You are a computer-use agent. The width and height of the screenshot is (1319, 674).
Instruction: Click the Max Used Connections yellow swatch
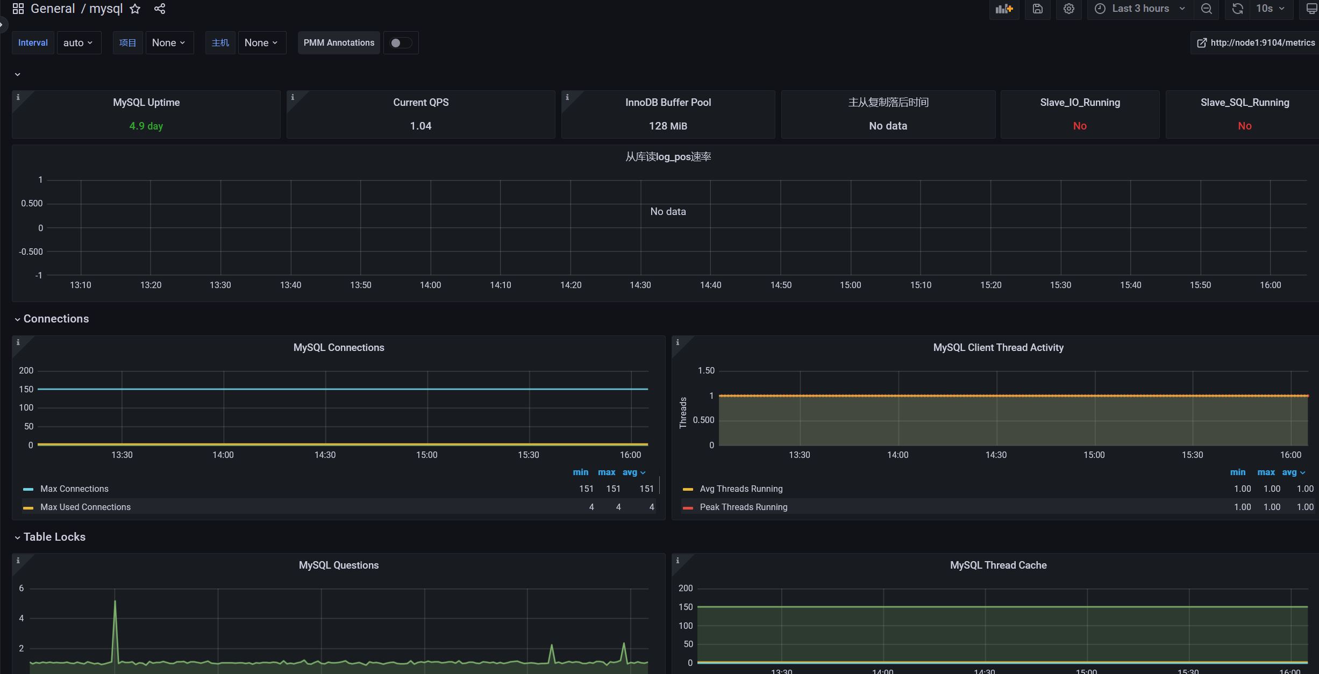[x=28, y=507]
